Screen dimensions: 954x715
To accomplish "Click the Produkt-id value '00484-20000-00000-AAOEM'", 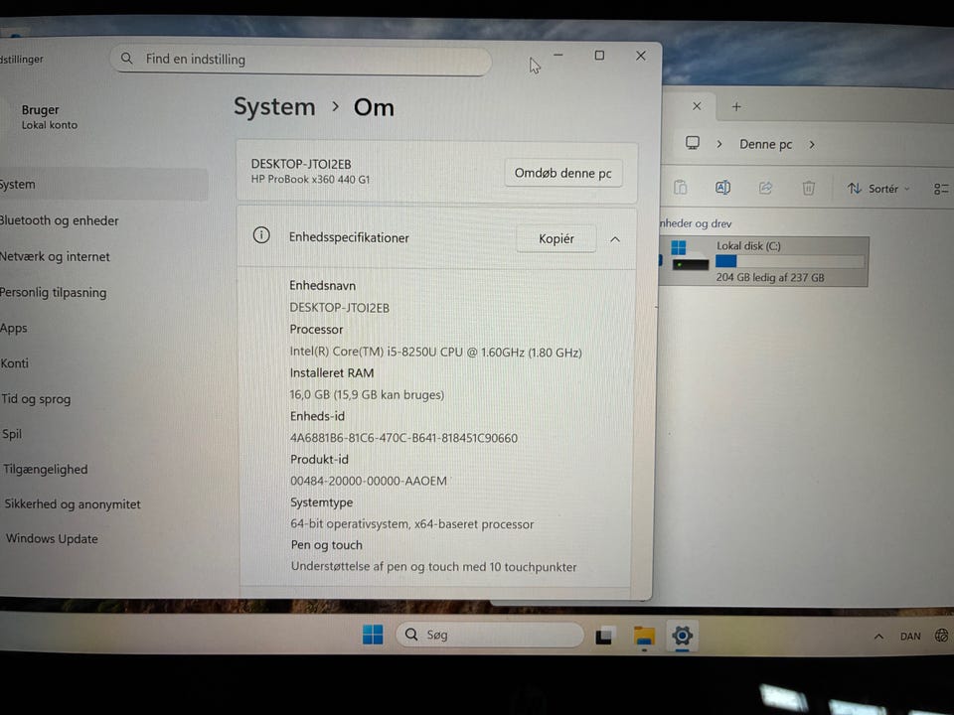I will [x=368, y=481].
